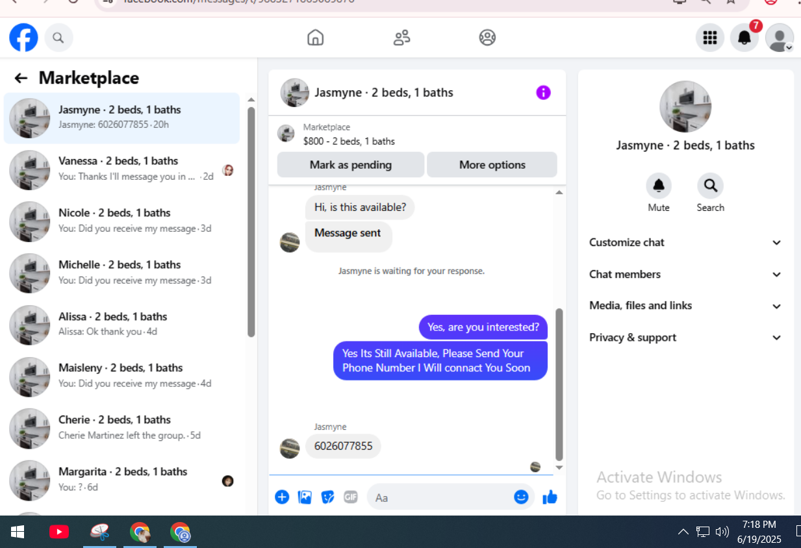The width and height of the screenshot is (801, 548).
Task: Open the account profile avatar menu
Action: point(780,38)
